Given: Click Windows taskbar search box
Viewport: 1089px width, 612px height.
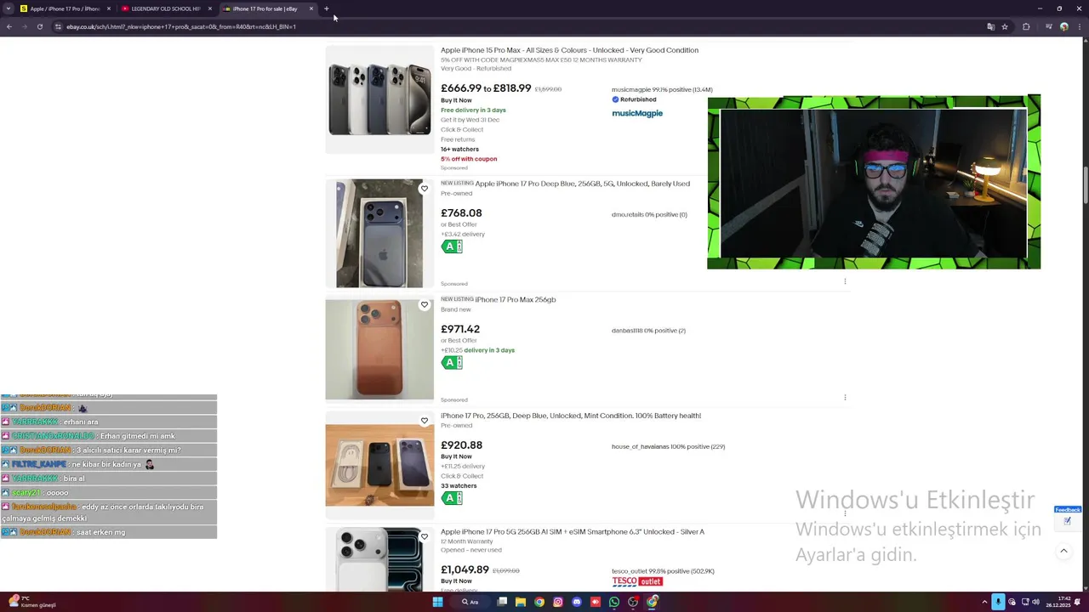Looking at the screenshot, I should 470,602.
